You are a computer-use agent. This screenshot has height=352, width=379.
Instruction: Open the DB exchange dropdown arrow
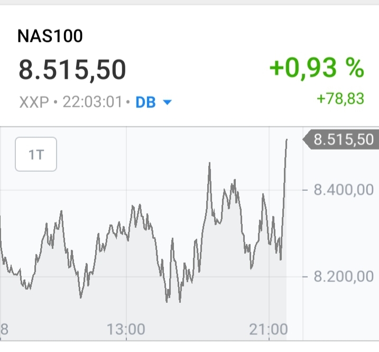click(167, 103)
